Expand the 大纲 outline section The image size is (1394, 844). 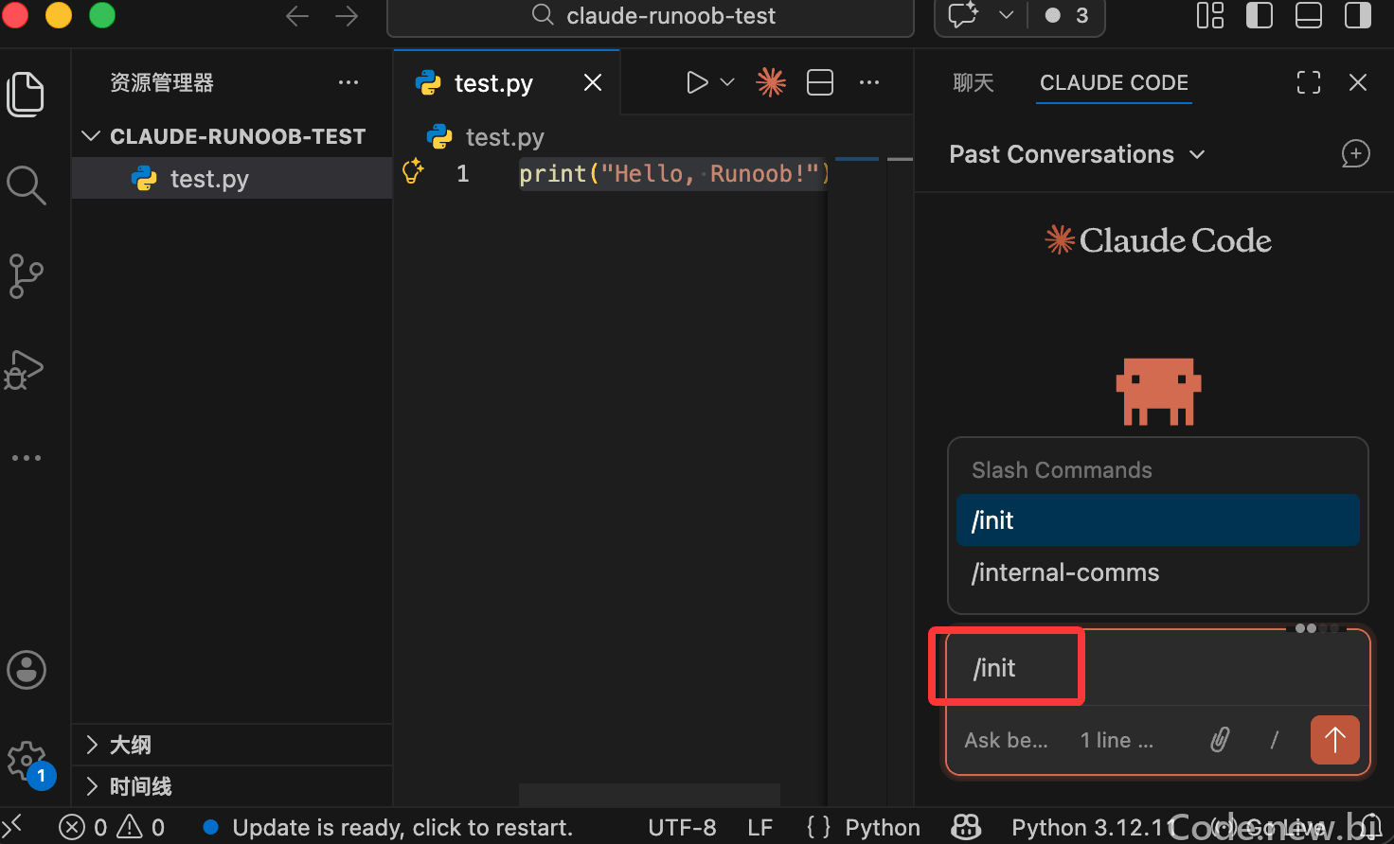[x=232, y=745]
